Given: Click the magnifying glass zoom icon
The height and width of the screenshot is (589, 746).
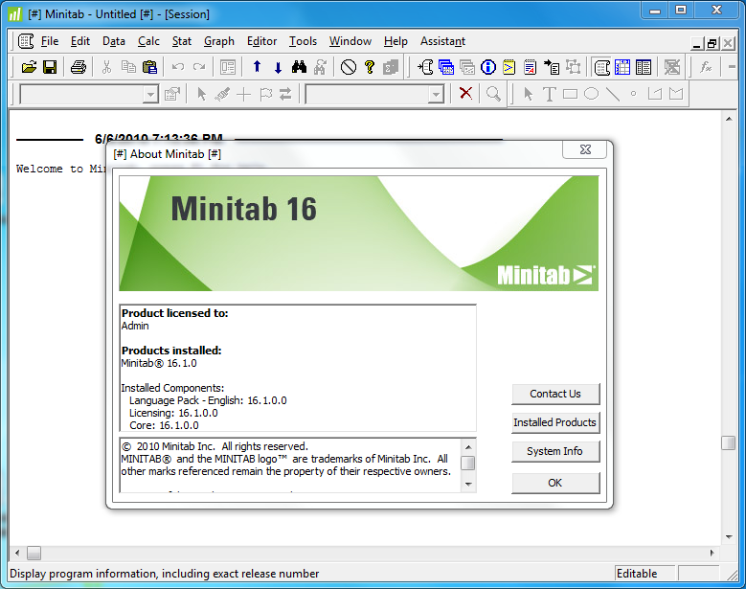Looking at the screenshot, I should tap(493, 94).
